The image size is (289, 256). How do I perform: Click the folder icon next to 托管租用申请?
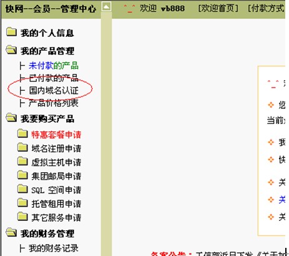(23, 203)
